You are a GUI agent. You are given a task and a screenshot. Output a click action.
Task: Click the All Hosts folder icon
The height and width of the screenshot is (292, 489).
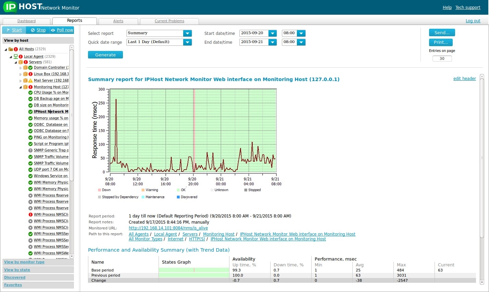pyautogui.click(x=11, y=49)
